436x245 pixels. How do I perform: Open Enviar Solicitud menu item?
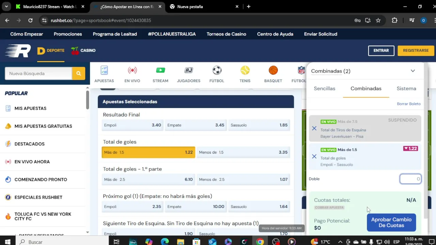(x=321, y=34)
